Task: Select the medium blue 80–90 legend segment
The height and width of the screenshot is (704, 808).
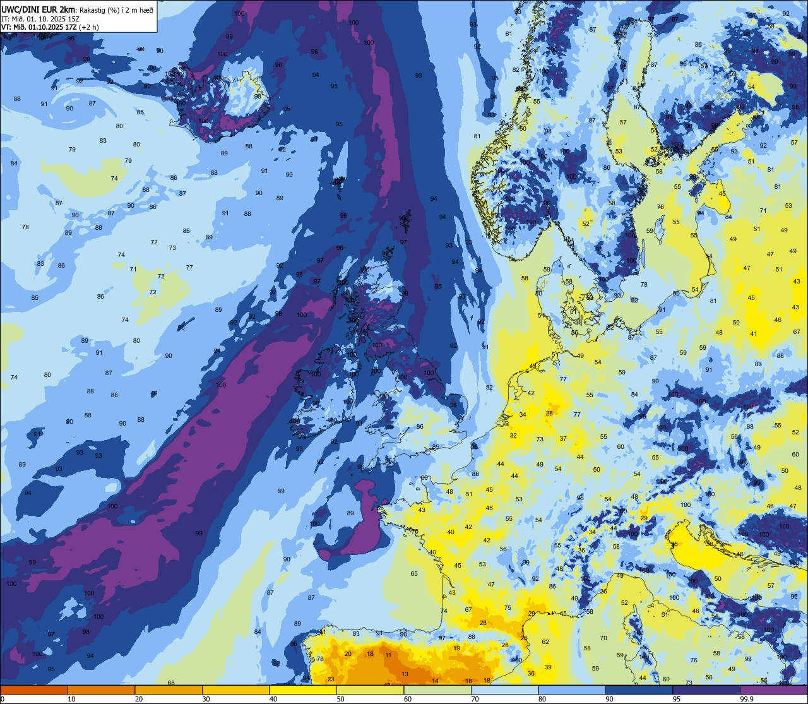Action: point(572,689)
